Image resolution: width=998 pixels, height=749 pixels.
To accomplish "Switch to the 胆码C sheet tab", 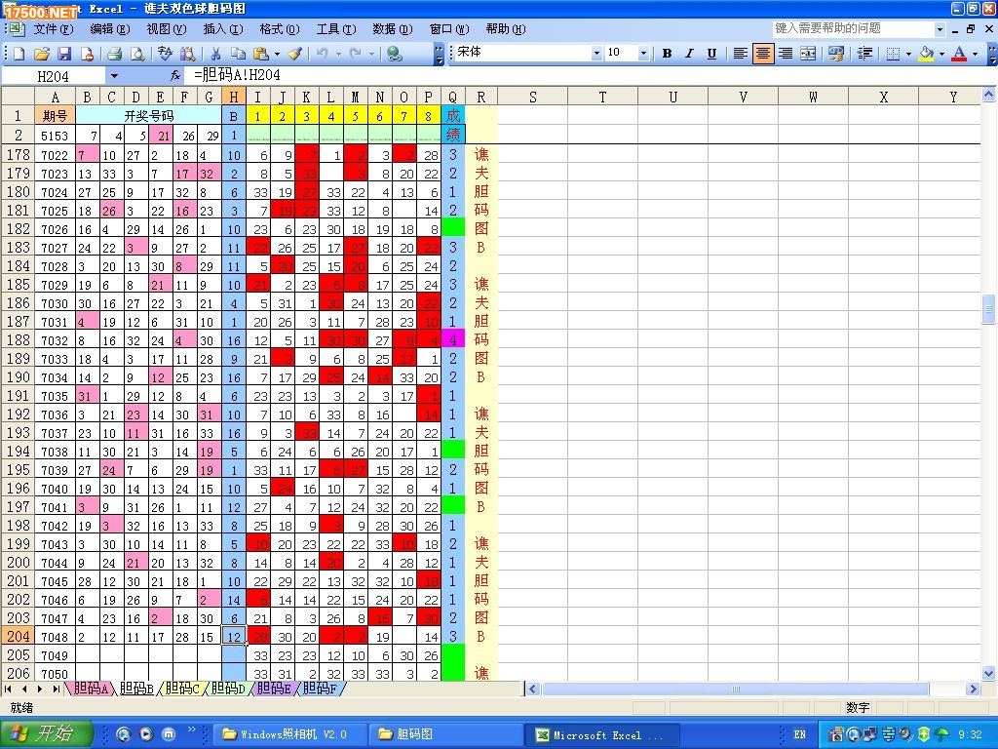I will click(182, 689).
